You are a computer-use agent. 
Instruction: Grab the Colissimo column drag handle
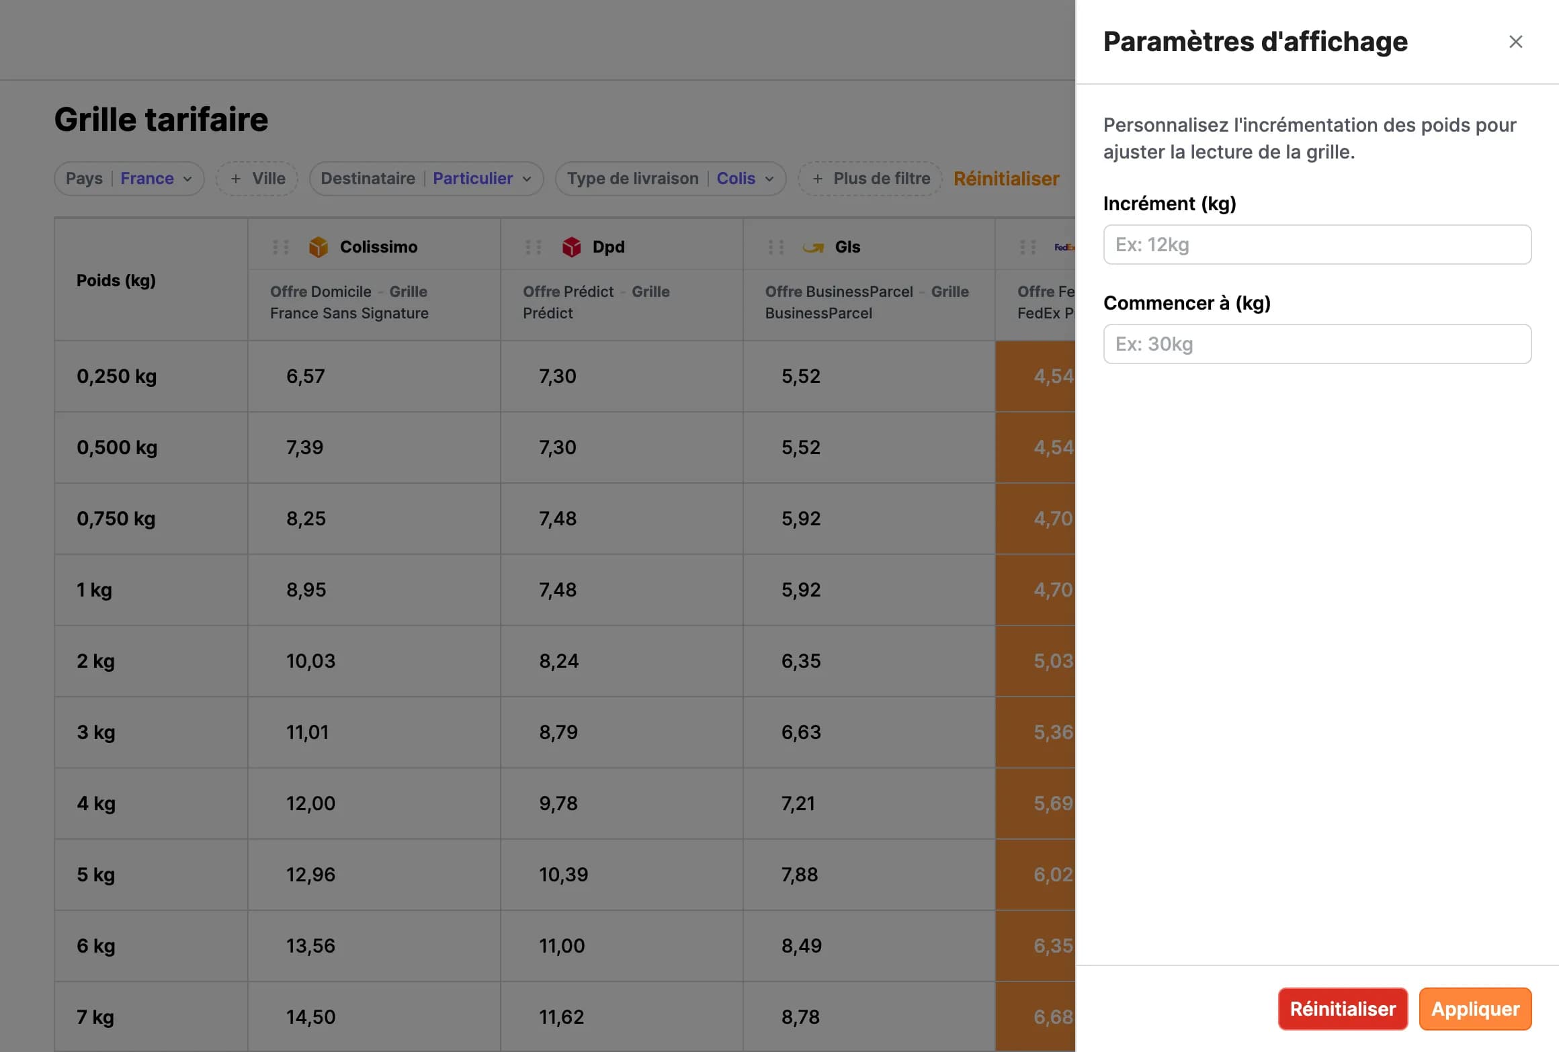281,247
